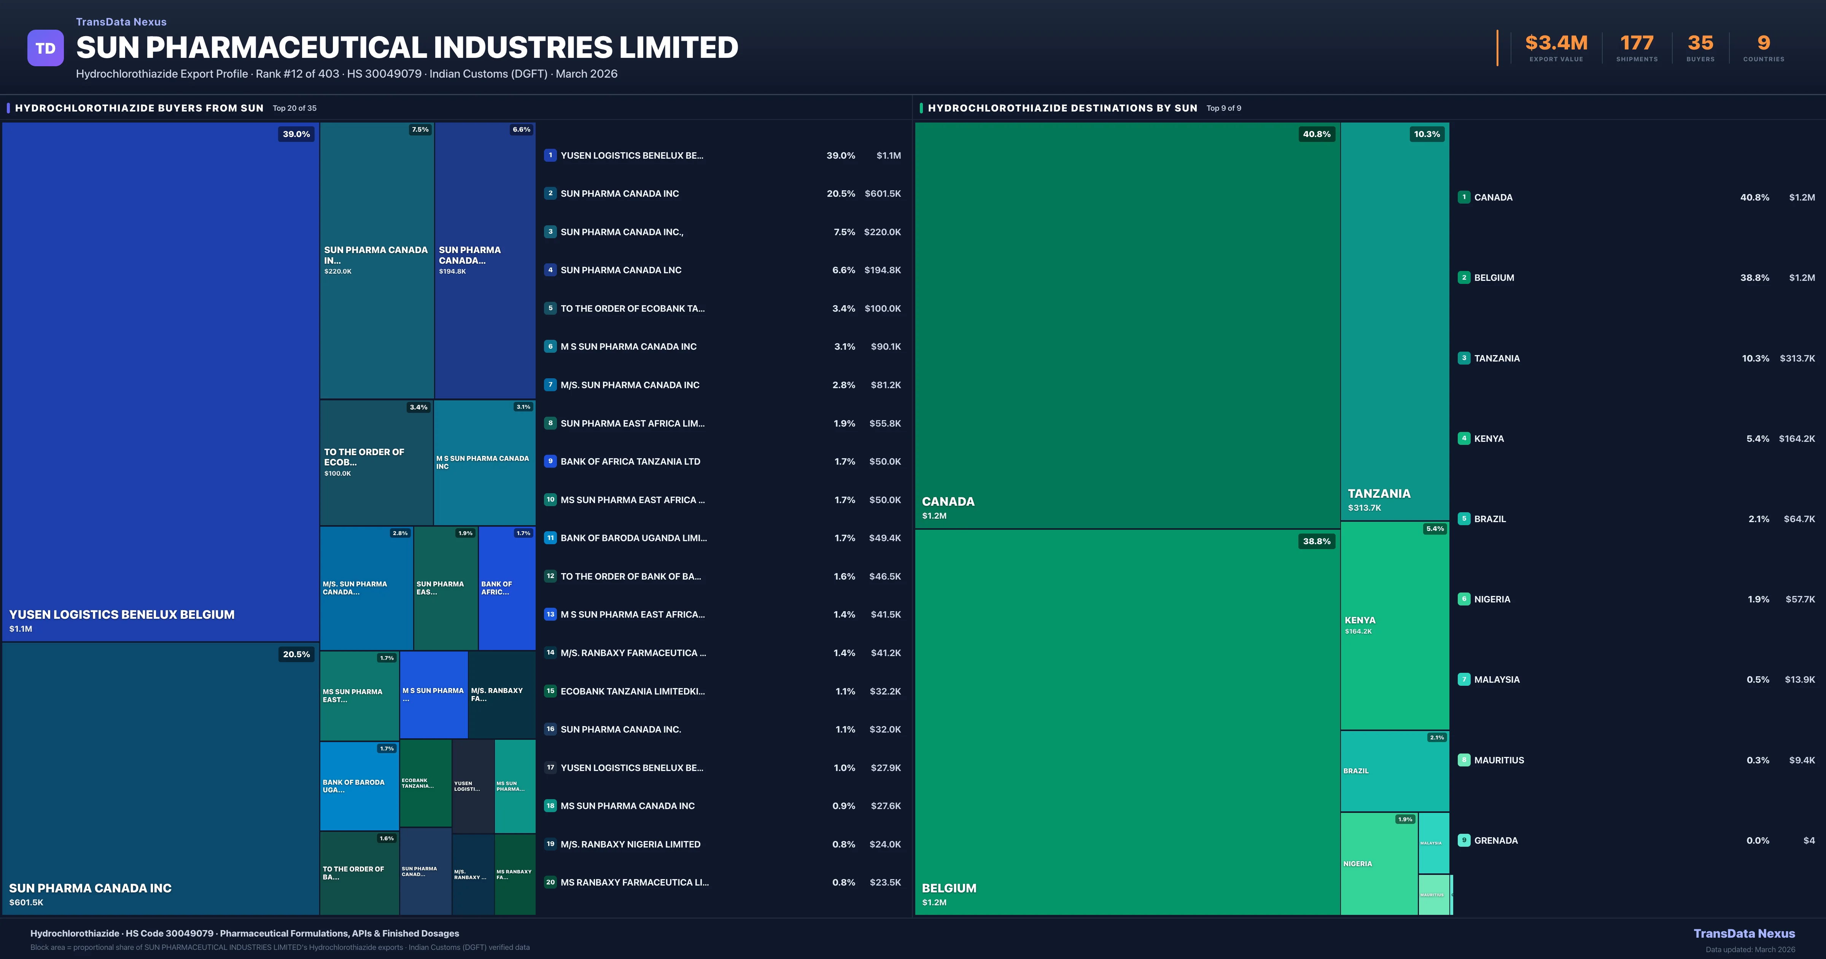Click the 39.0% percentage tag on YUSEN block
This screenshot has width=1826, height=959.
(x=296, y=133)
